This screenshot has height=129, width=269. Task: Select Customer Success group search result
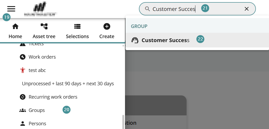[165, 40]
